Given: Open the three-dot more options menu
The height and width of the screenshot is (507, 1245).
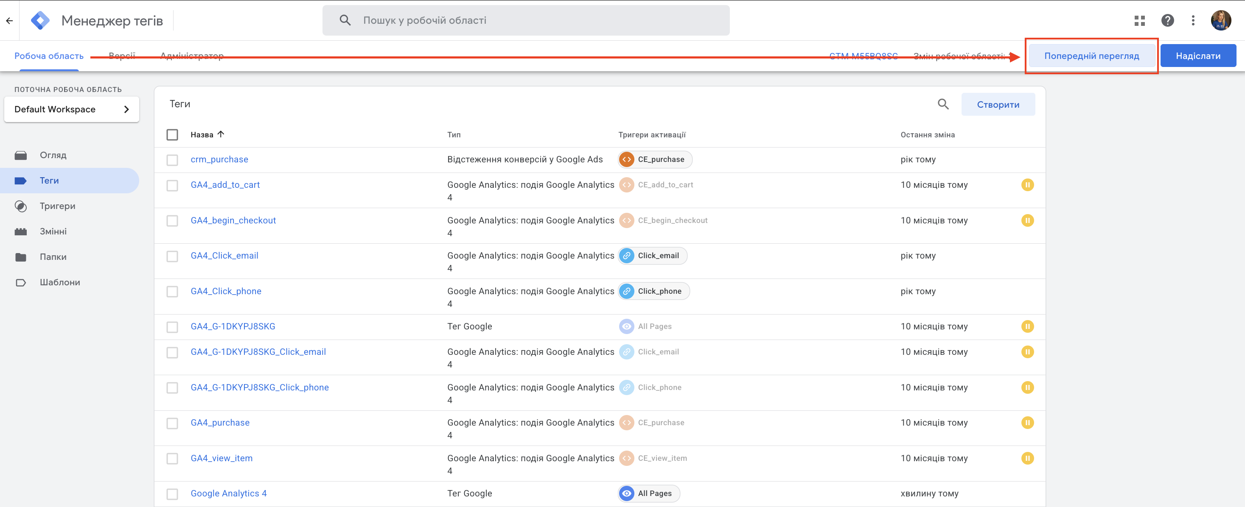Looking at the screenshot, I should click(x=1193, y=20).
